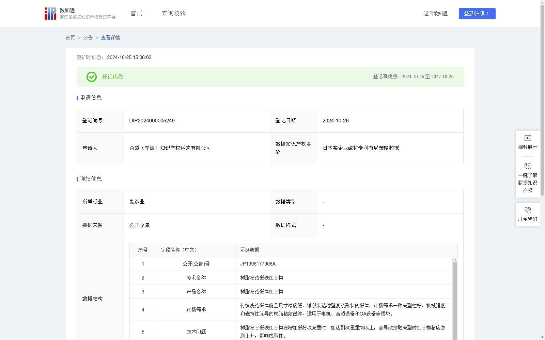Screen dimensions: 545x340
Task: Click the 序号 column header
Action: pyautogui.click(x=143, y=250)
